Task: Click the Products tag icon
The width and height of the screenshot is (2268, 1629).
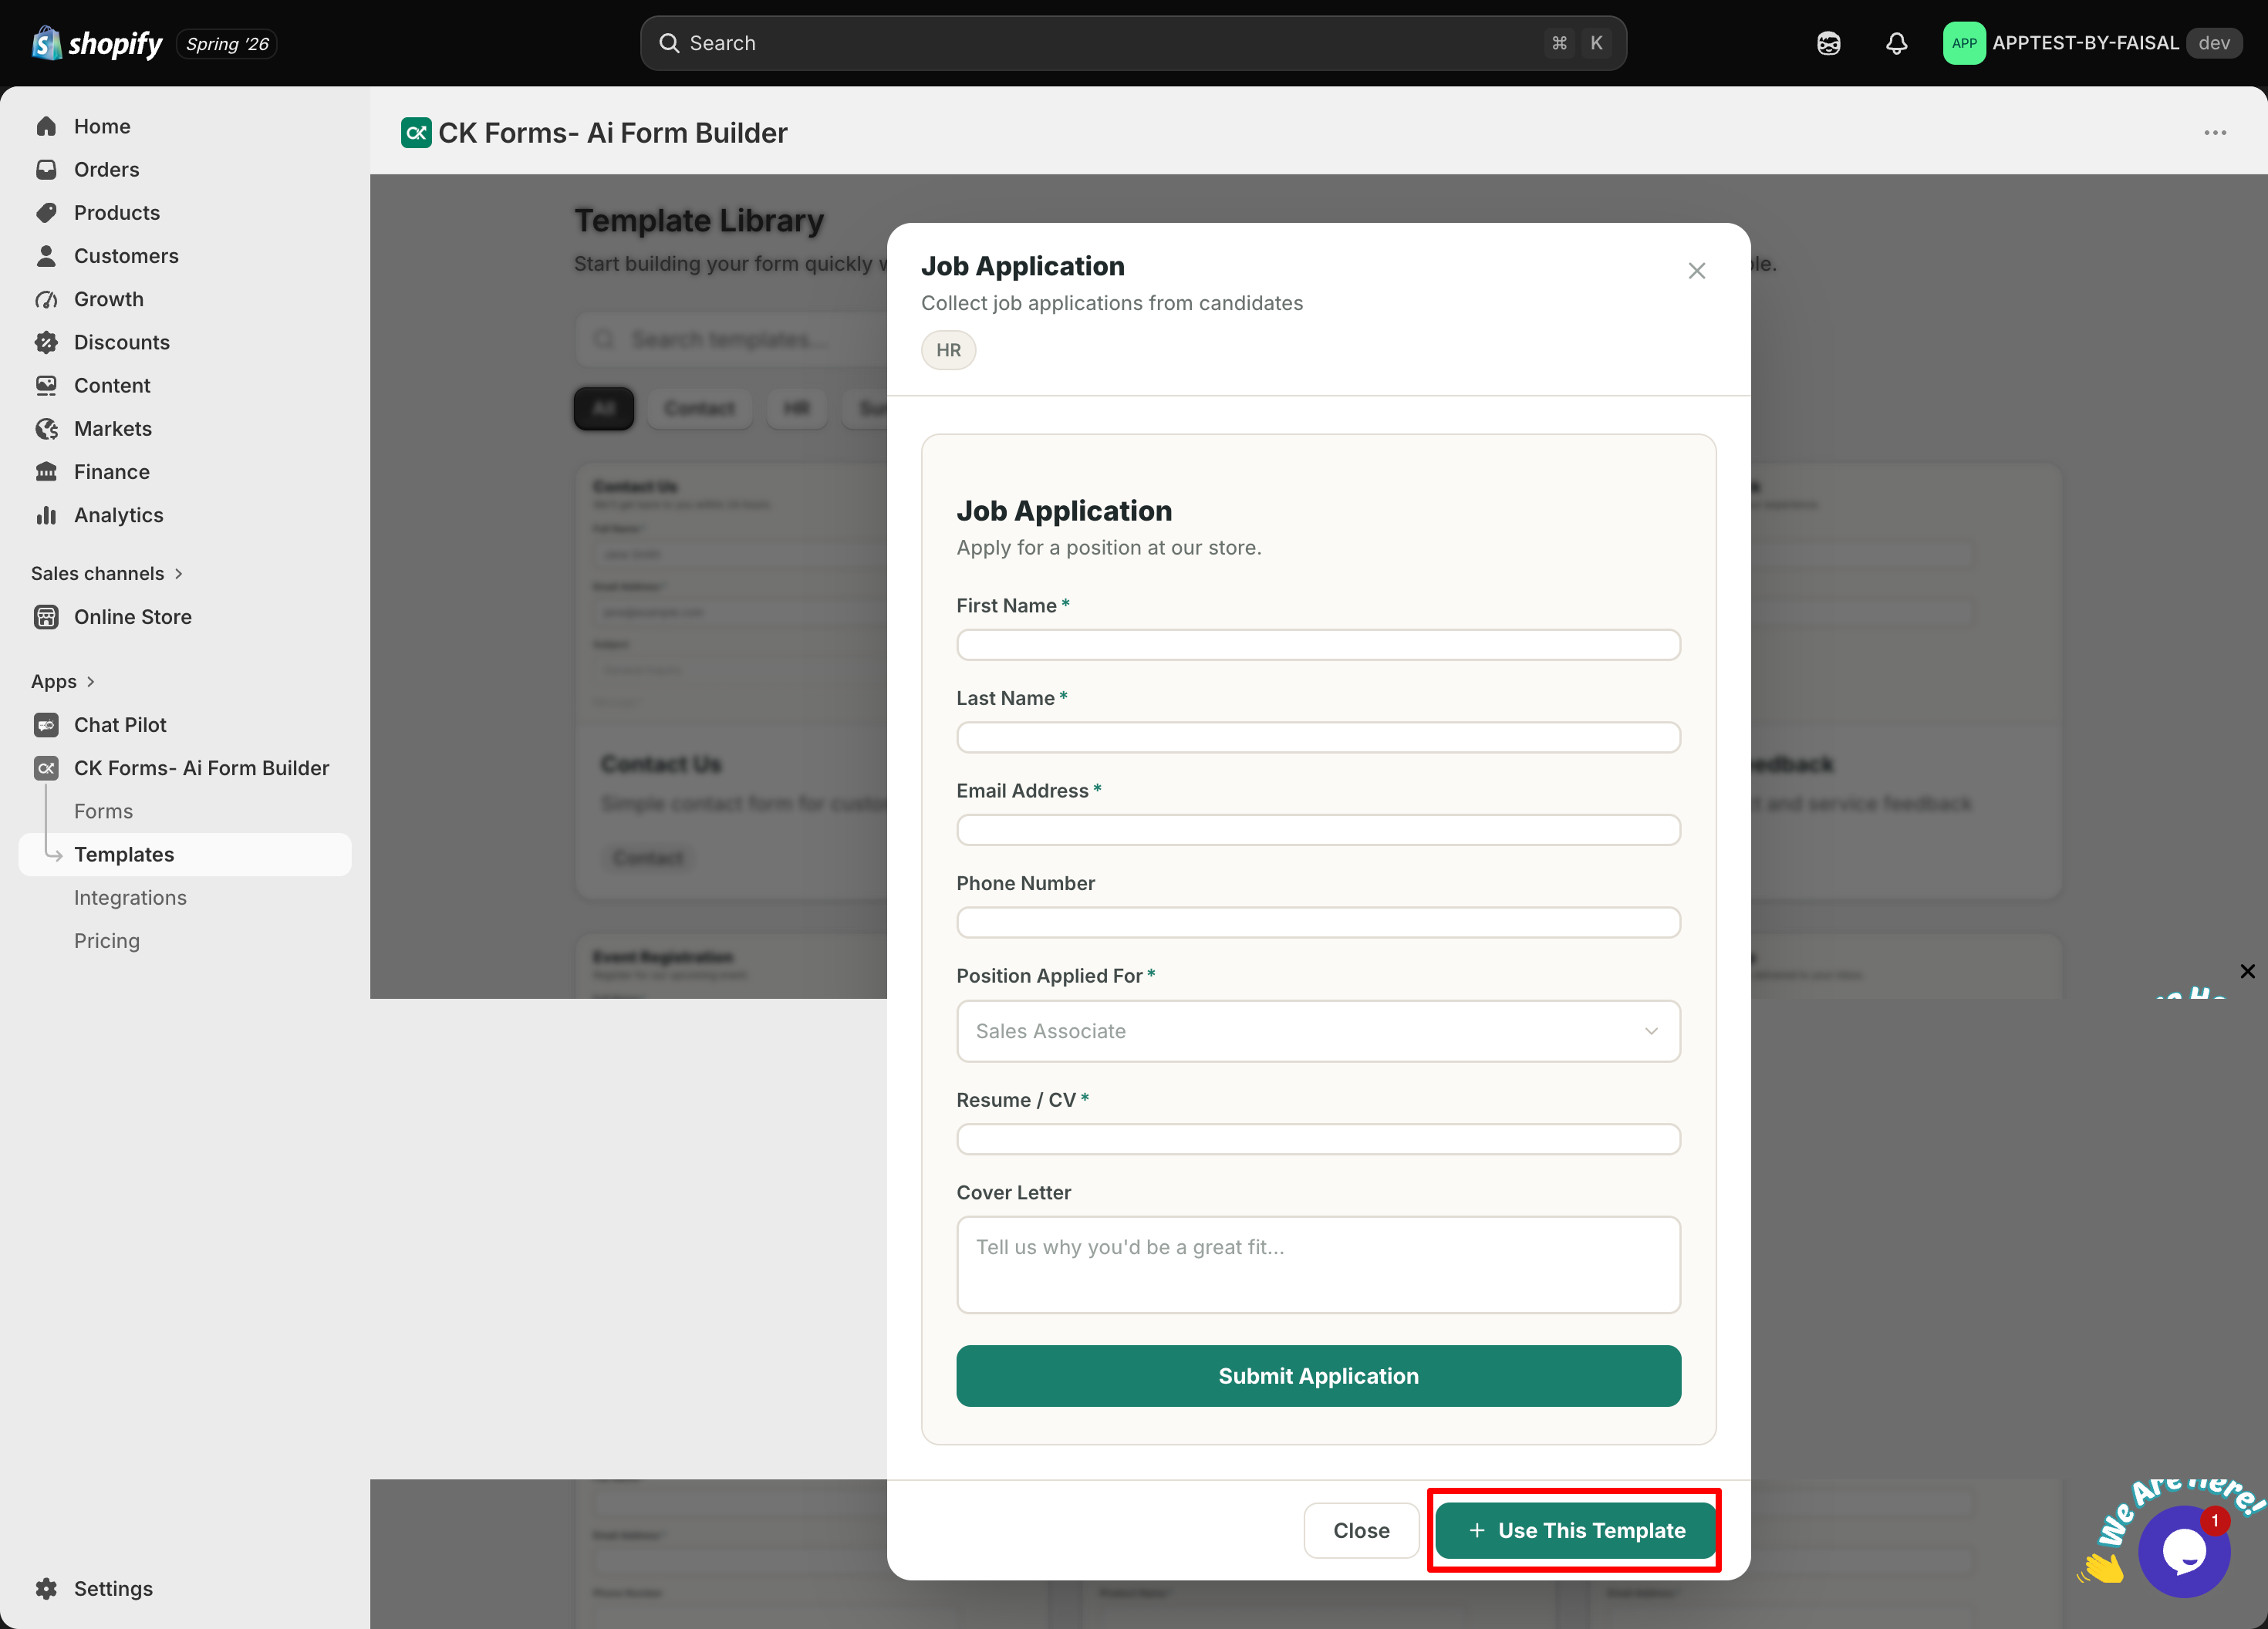Action: click(x=46, y=212)
